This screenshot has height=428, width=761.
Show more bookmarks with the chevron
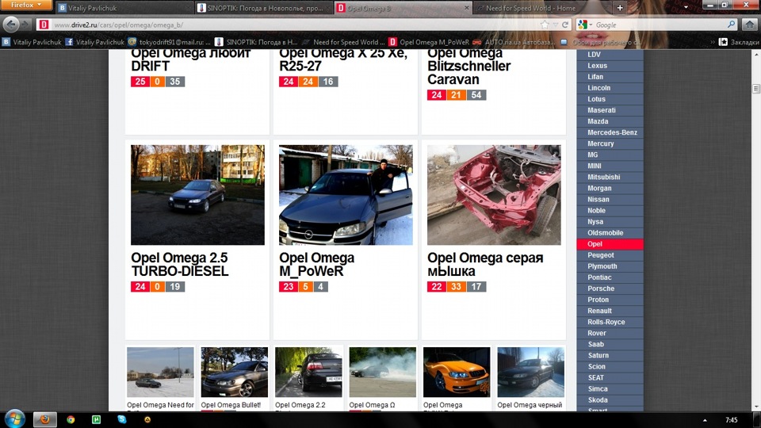[713, 42]
